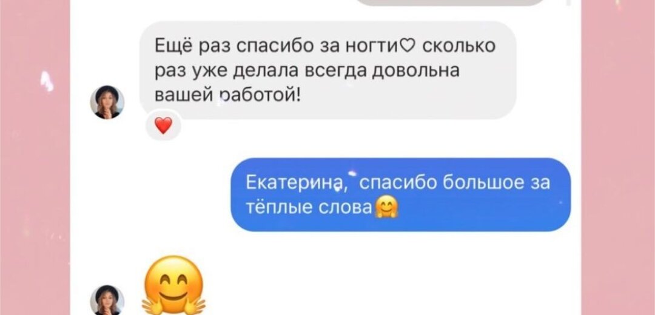
Task: Select the blue reply bubble to Екатерина
Action: (x=401, y=194)
